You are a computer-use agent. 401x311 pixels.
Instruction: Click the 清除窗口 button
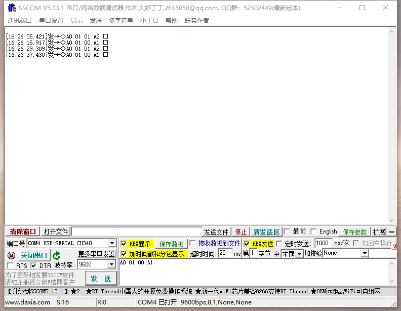click(x=23, y=231)
